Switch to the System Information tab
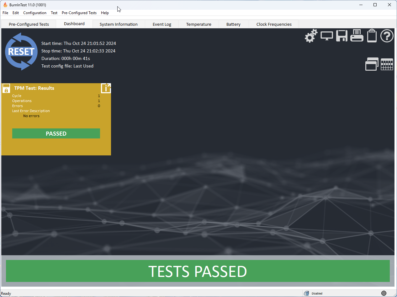Viewport: 397px width, 297px height. [x=119, y=24]
